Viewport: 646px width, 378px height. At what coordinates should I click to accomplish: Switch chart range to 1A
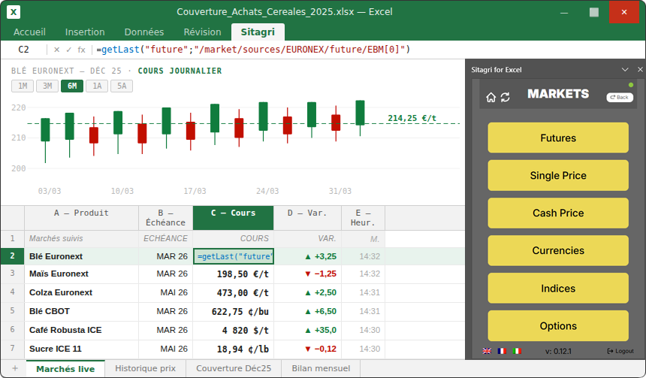coord(96,86)
